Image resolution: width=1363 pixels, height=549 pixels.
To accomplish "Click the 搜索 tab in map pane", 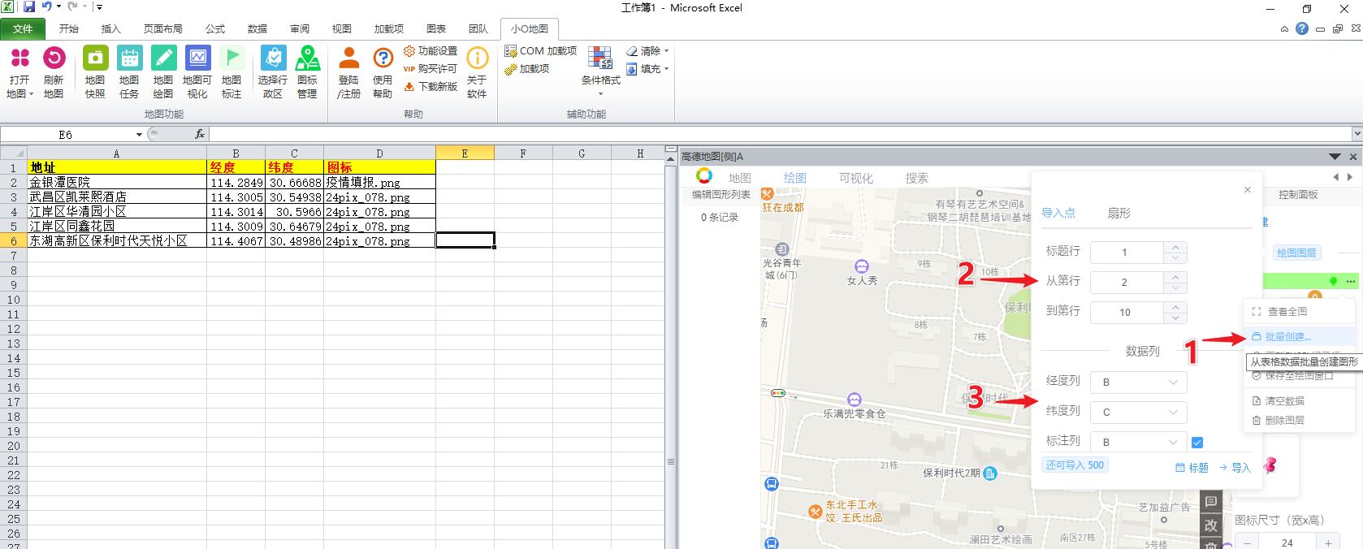I will click(917, 178).
